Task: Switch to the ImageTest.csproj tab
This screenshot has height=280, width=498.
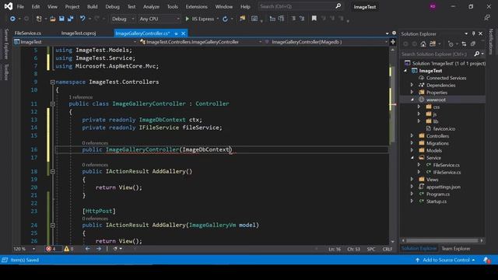Action: [79, 33]
